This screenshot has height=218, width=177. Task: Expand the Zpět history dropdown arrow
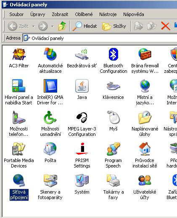[x=33, y=26]
